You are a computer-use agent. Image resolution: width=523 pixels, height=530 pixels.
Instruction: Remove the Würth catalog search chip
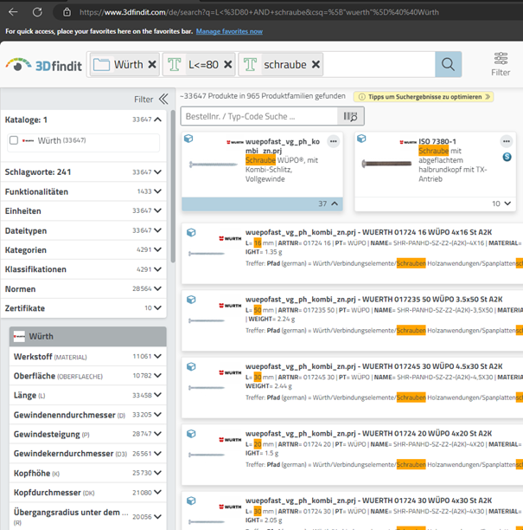(152, 64)
